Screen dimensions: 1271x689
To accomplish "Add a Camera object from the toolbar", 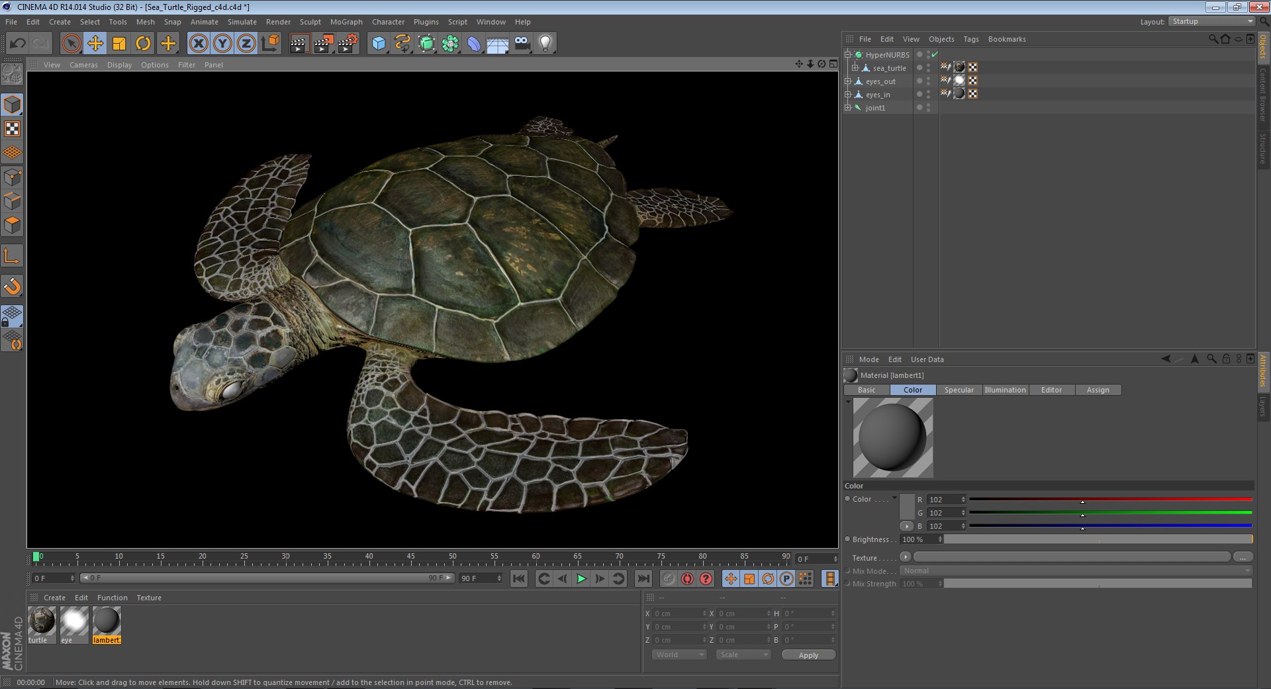I will tap(522, 44).
